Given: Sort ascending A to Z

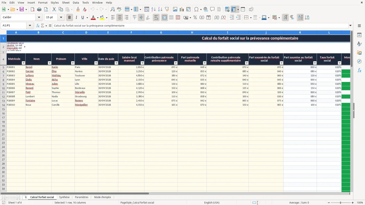Looking at the screenshot, I should [154, 9].
